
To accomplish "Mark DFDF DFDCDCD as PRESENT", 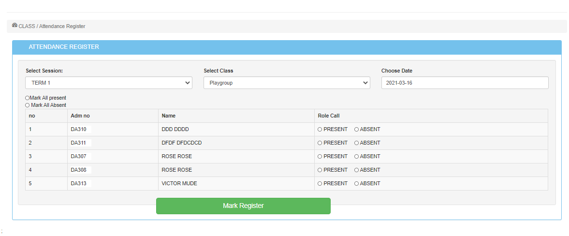I will coord(320,143).
